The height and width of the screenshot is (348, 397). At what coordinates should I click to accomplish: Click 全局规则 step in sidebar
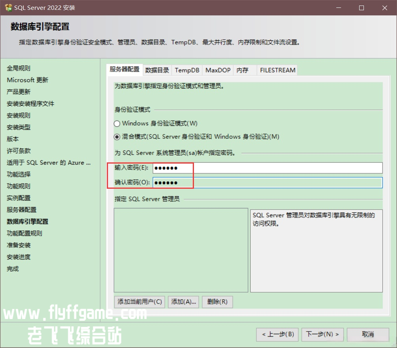(19, 68)
